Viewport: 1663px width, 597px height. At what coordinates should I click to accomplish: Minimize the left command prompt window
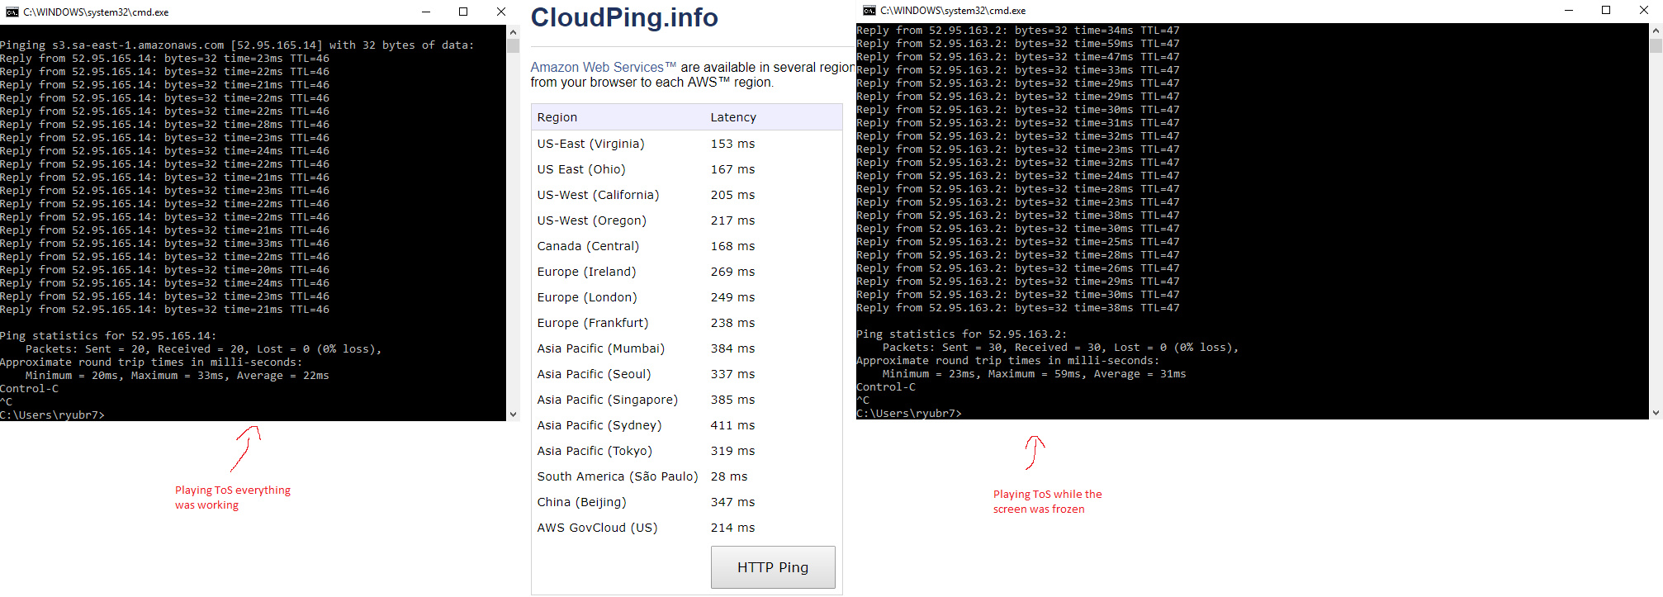426,12
